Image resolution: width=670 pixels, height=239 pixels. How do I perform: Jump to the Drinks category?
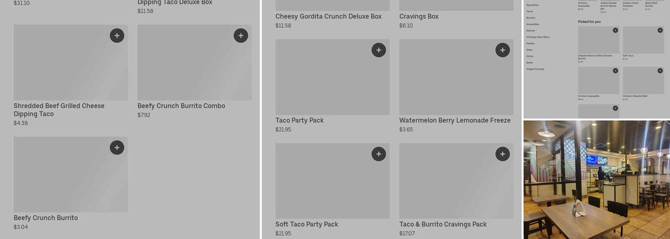(530, 56)
